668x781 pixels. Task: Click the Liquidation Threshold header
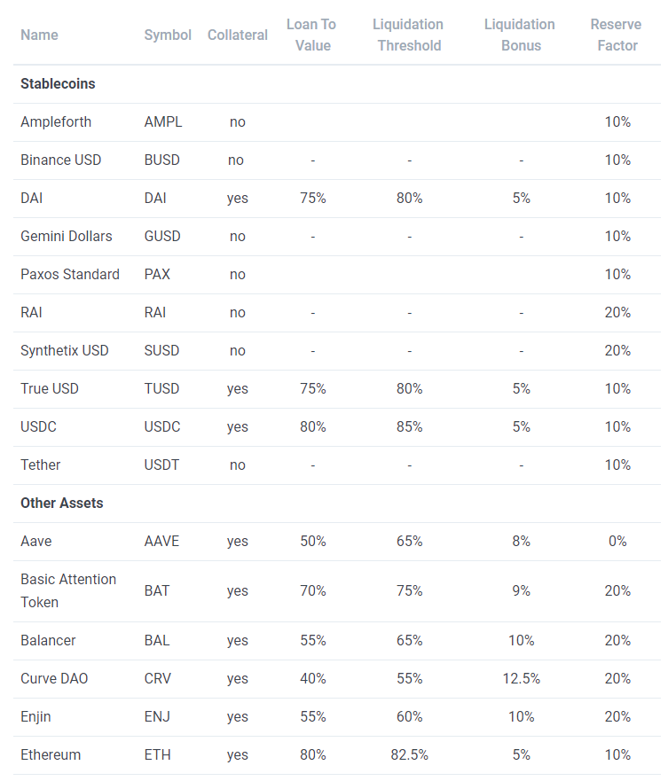pyautogui.click(x=408, y=35)
